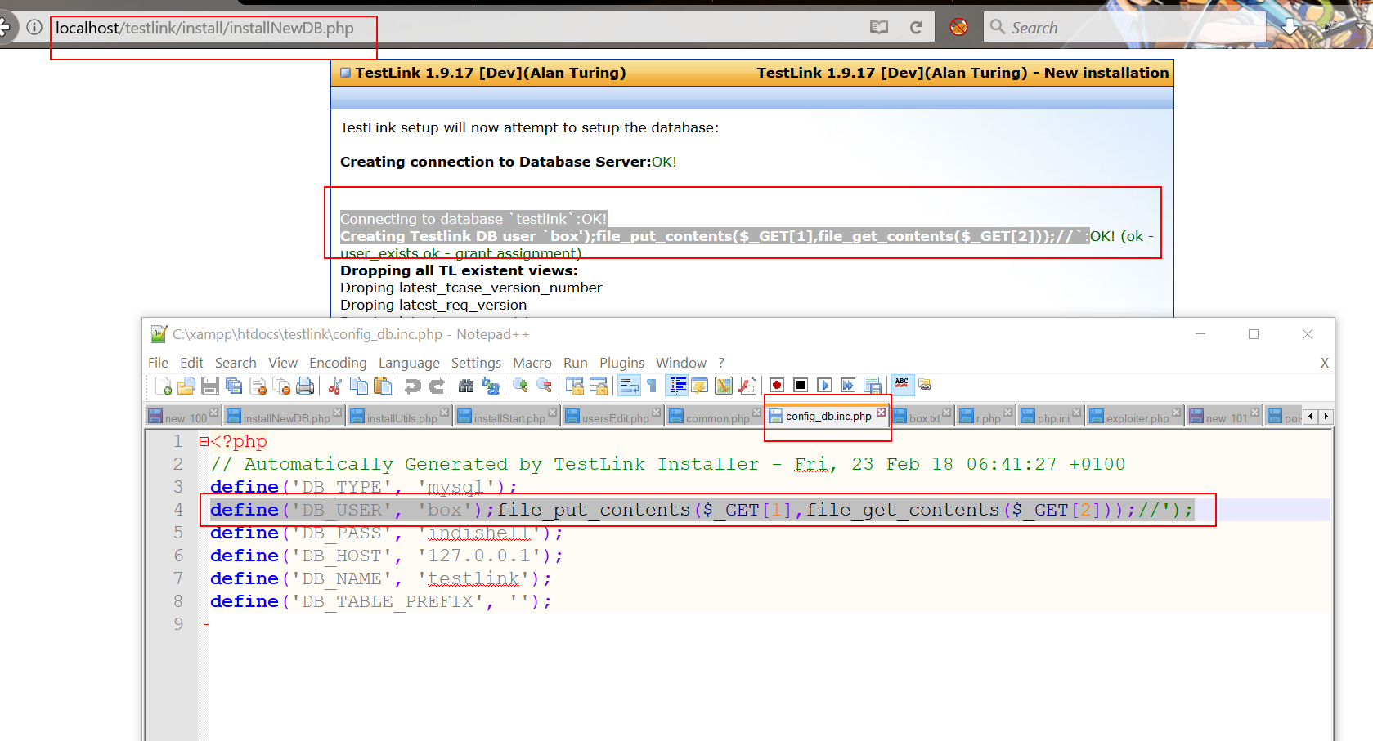Open the Edit menu in Notepad++

coord(191,363)
